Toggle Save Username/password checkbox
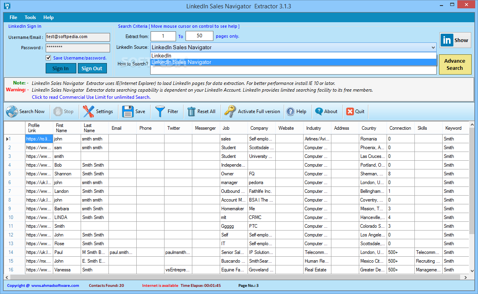Screen dimensions: 478x294 [48, 58]
